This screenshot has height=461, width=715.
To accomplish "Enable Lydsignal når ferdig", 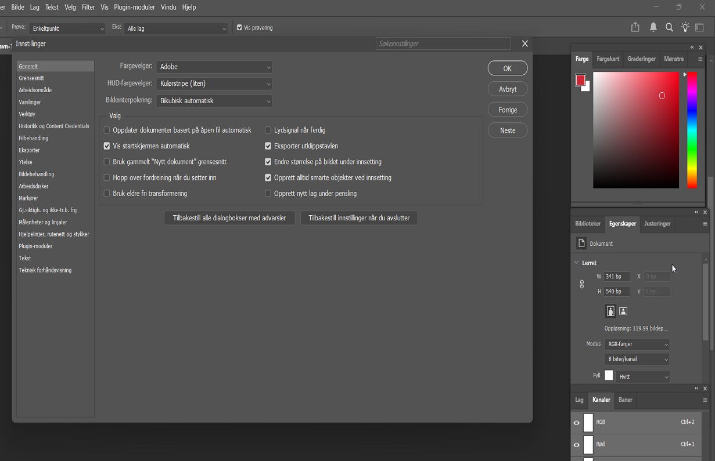I will tap(268, 130).
